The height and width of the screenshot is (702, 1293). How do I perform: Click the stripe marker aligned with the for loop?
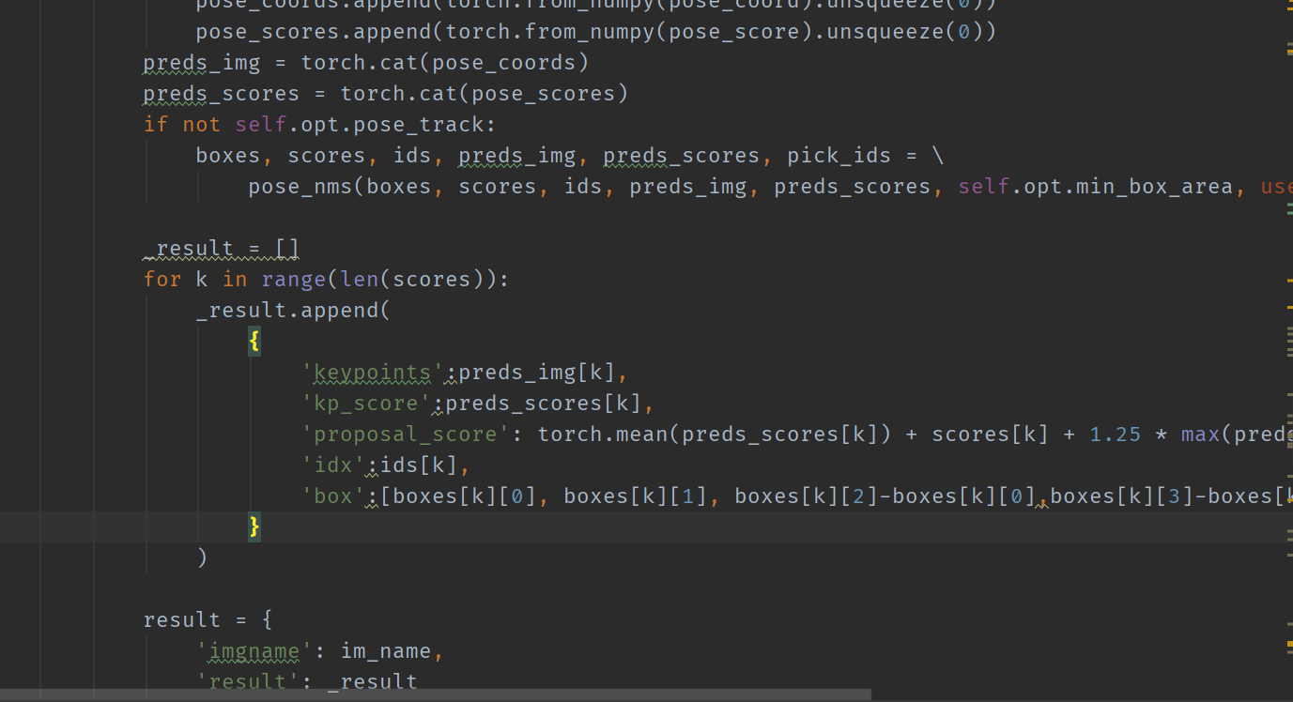[x=1288, y=279]
